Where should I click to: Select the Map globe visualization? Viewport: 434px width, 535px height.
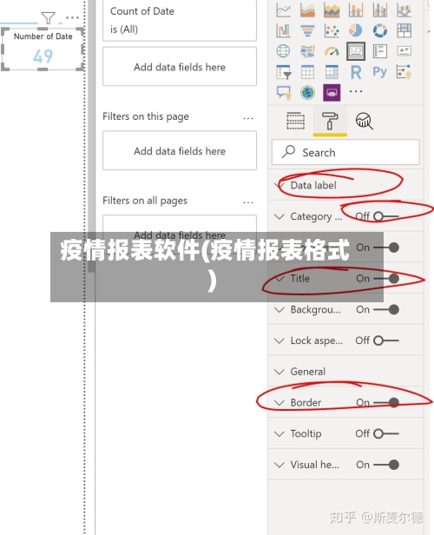point(283,51)
